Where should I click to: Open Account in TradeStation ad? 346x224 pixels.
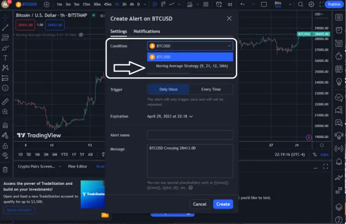tap(19, 210)
